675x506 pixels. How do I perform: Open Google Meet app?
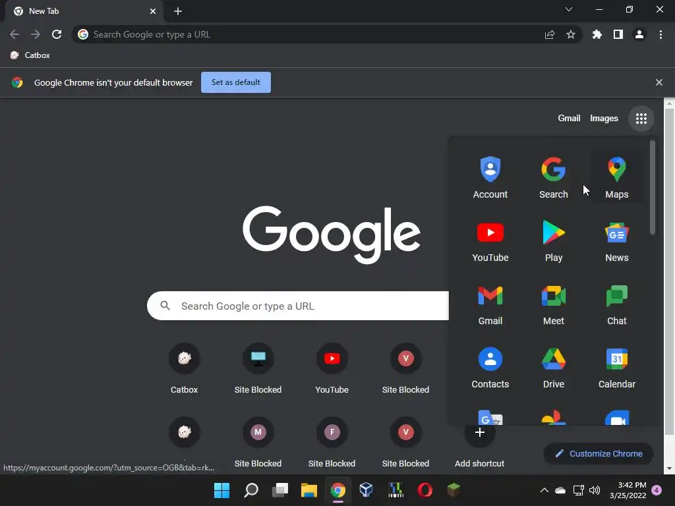[x=553, y=304]
